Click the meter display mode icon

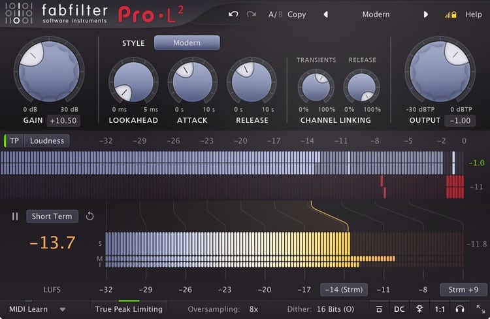tap(379, 309)
